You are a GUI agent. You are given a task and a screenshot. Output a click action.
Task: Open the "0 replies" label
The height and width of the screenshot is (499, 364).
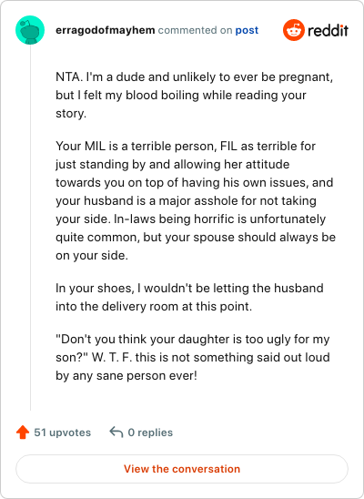(x=150, y=433)
